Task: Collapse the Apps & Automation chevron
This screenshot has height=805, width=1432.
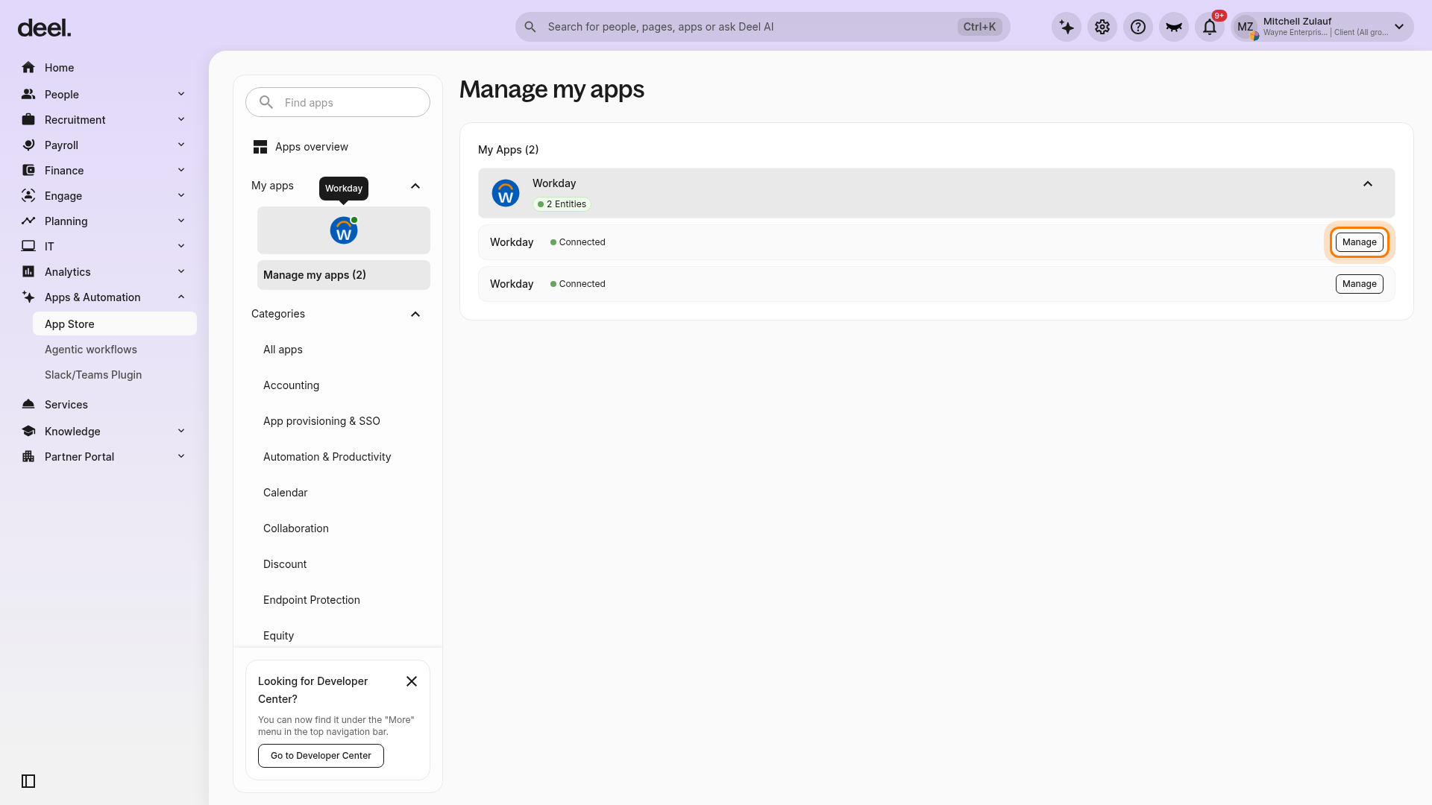Action: coord(181,297)
